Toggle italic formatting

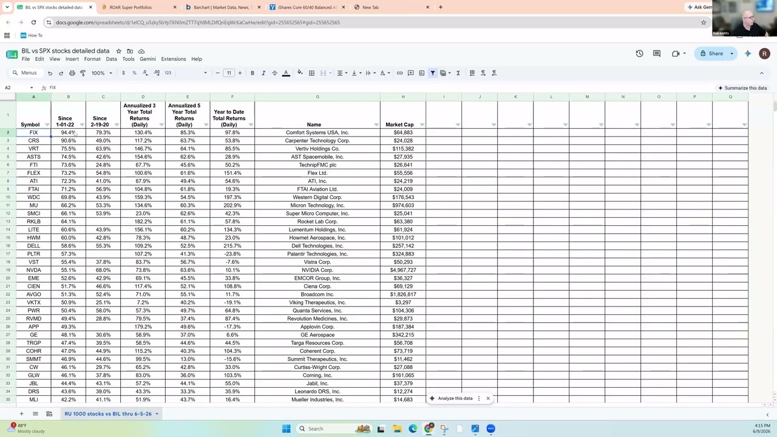pos(263,73)
